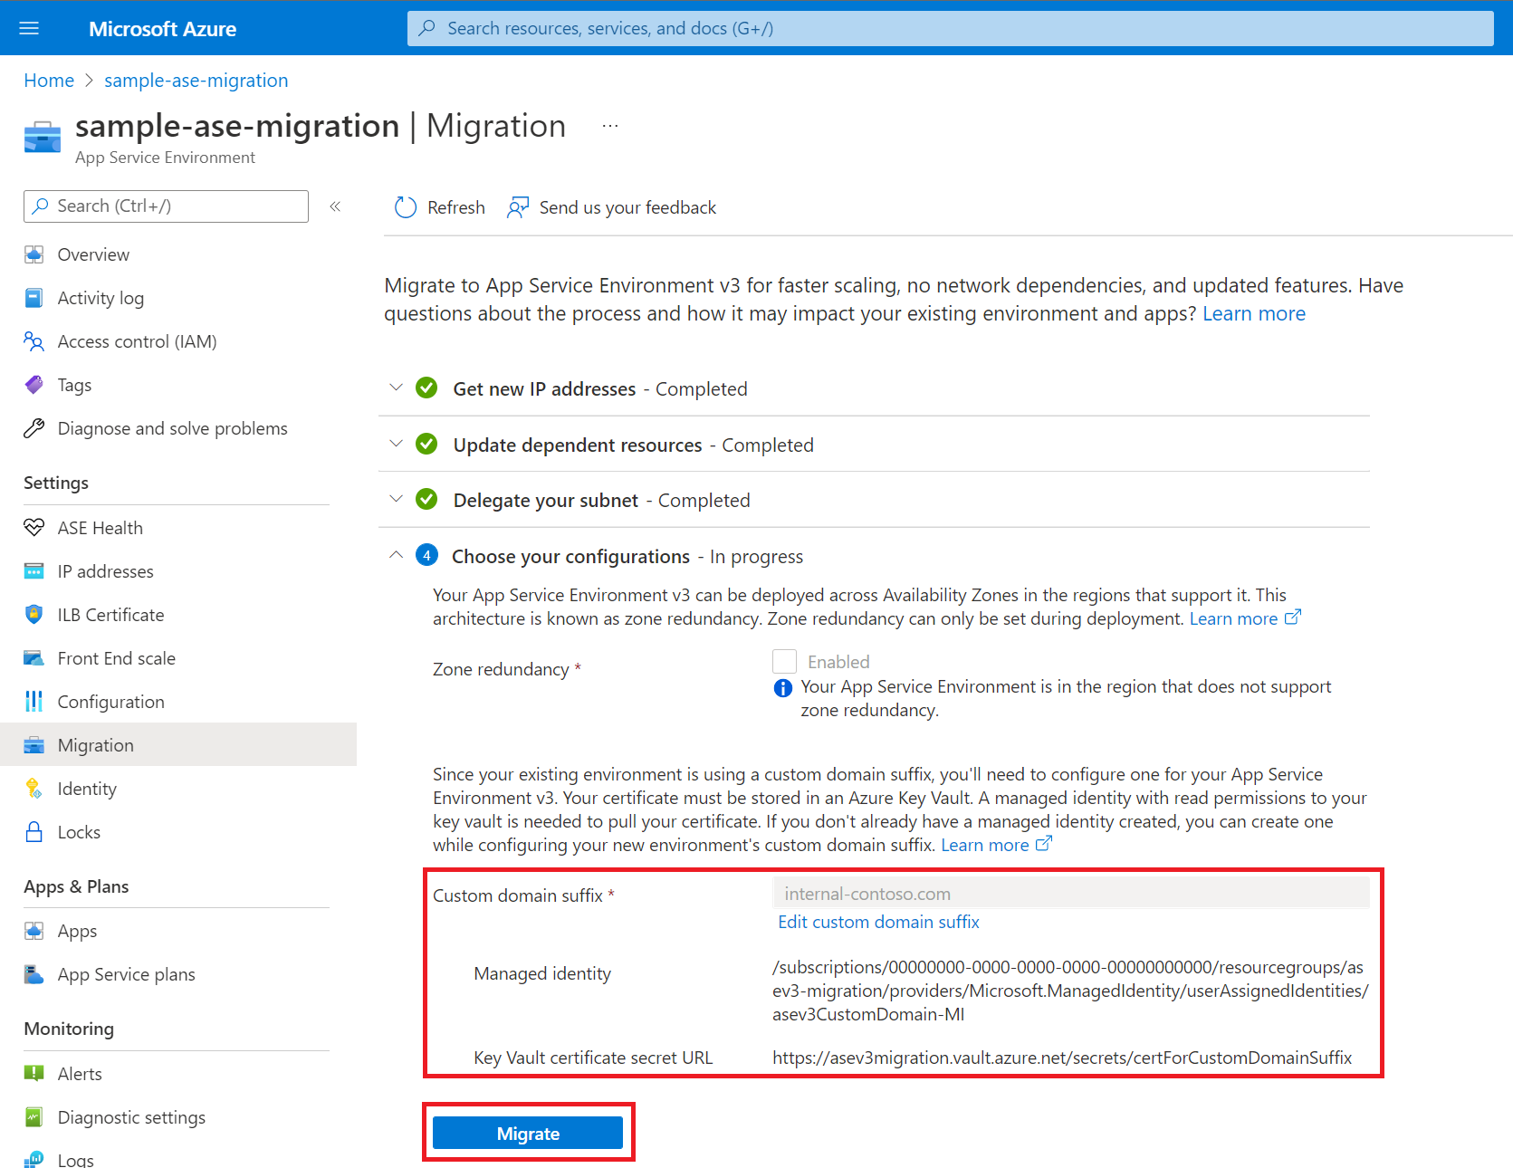Click the Custom domain suffix text field
This screenshot has height=1168, width=1513.
1070,894
